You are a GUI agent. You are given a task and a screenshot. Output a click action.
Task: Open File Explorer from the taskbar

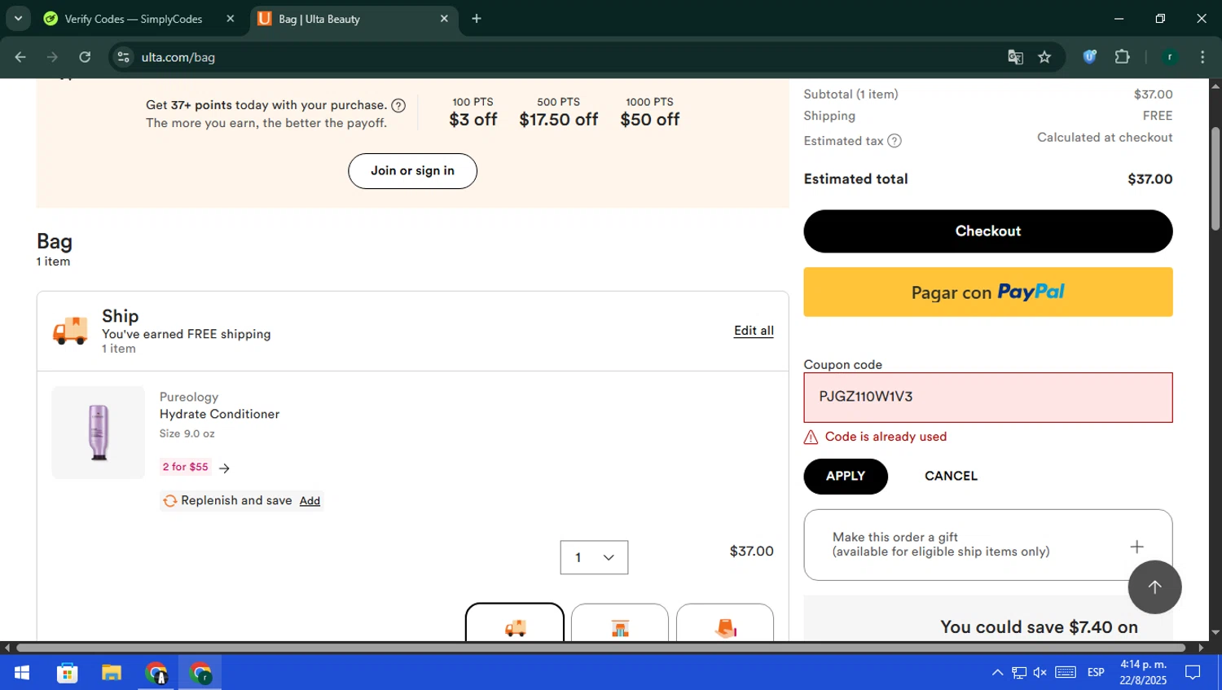point(111,673)
